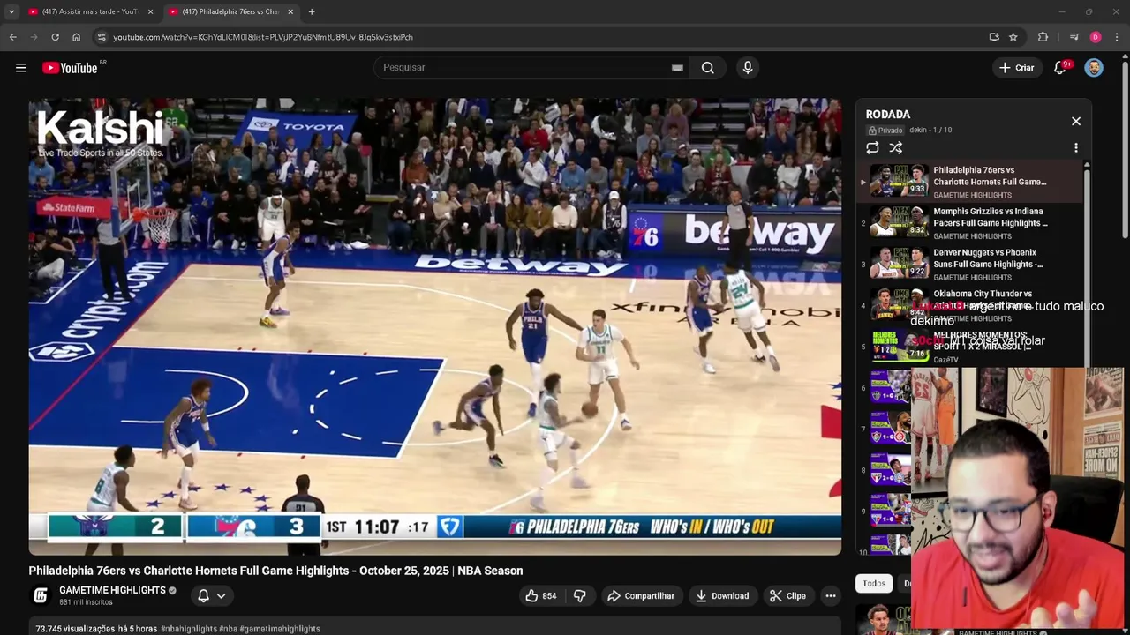Go back in browser history

12,37
